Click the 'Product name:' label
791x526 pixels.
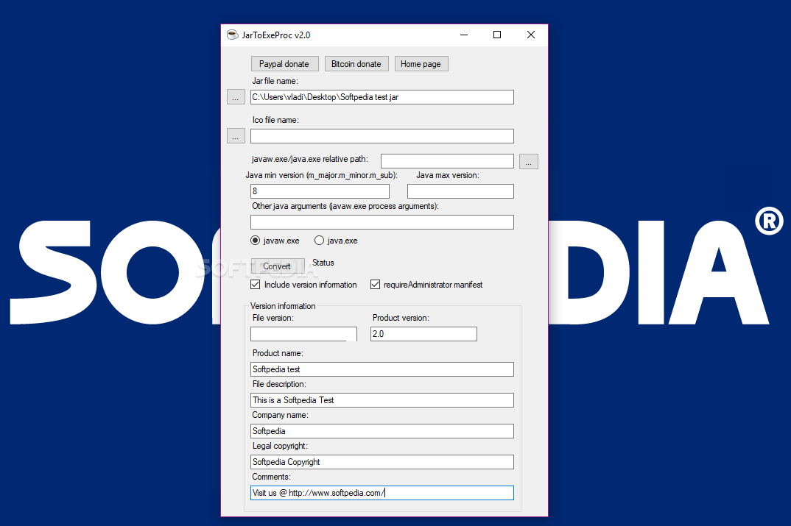(278, 353)
